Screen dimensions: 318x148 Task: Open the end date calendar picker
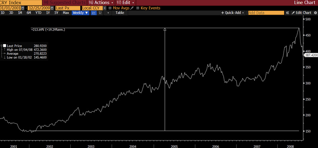tap(52, 8)
